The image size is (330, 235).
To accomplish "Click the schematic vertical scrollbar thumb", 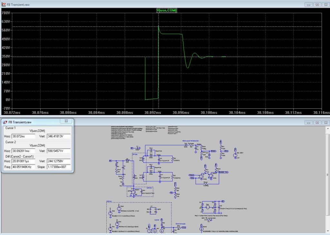I will [328, 175].
